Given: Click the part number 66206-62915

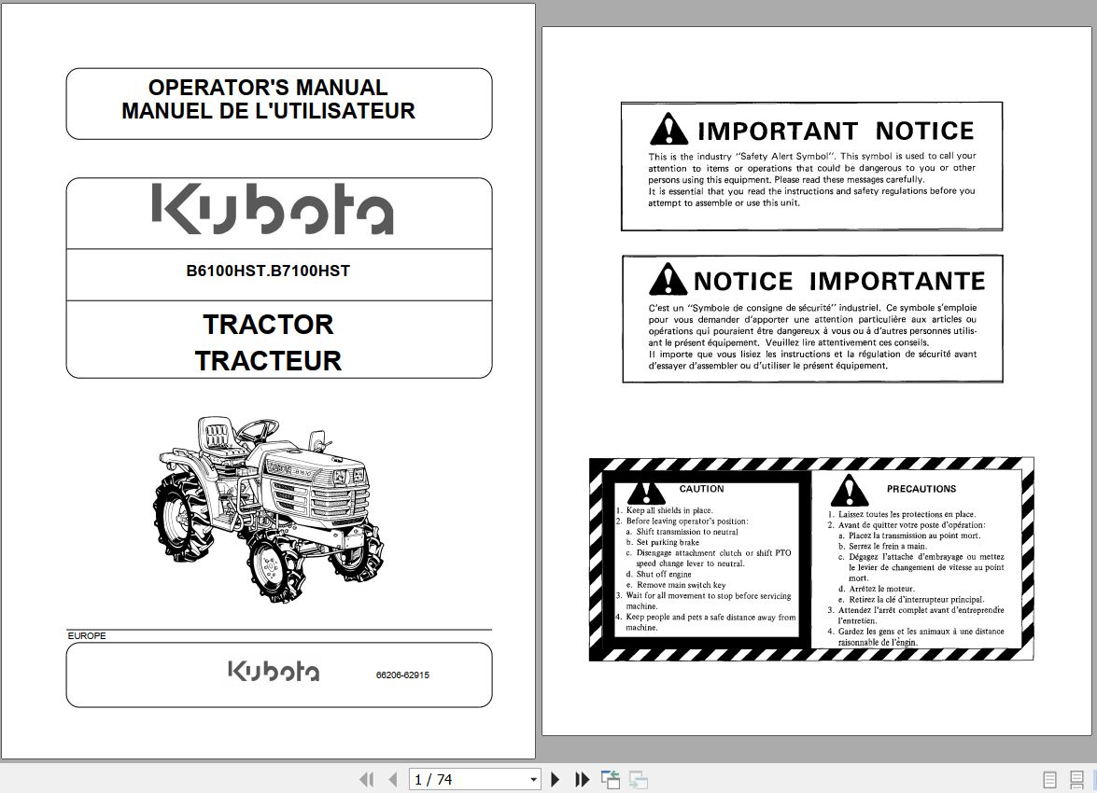Looking at the screenshot, I should [402, 675].
